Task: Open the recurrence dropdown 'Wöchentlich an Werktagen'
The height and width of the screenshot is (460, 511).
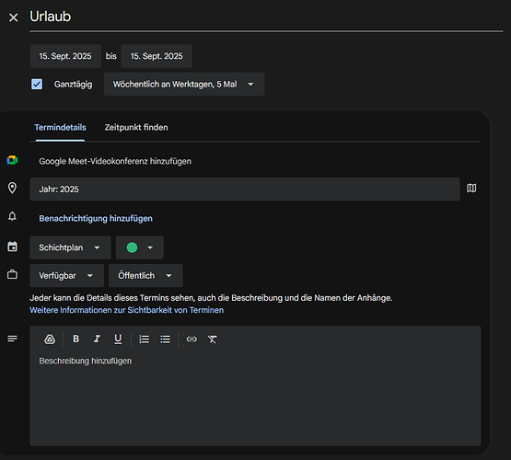Action: (x=184, y=84)
